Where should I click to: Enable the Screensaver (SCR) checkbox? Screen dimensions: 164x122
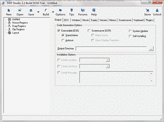click(x=89, y=31)
